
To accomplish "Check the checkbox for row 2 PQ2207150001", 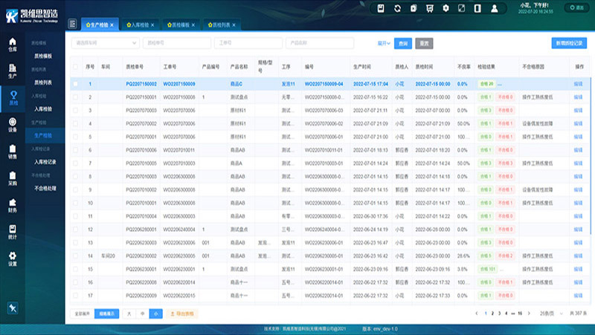I will point(76,97).
